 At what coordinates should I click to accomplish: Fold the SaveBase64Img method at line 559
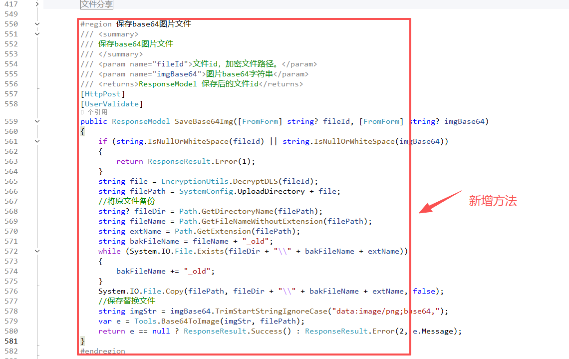37,121
